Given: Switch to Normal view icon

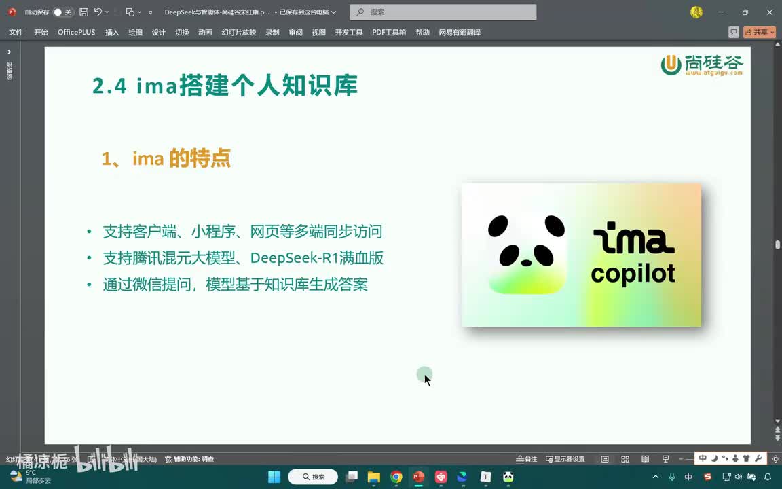Looking at the screenshot, I should [605, 459].
